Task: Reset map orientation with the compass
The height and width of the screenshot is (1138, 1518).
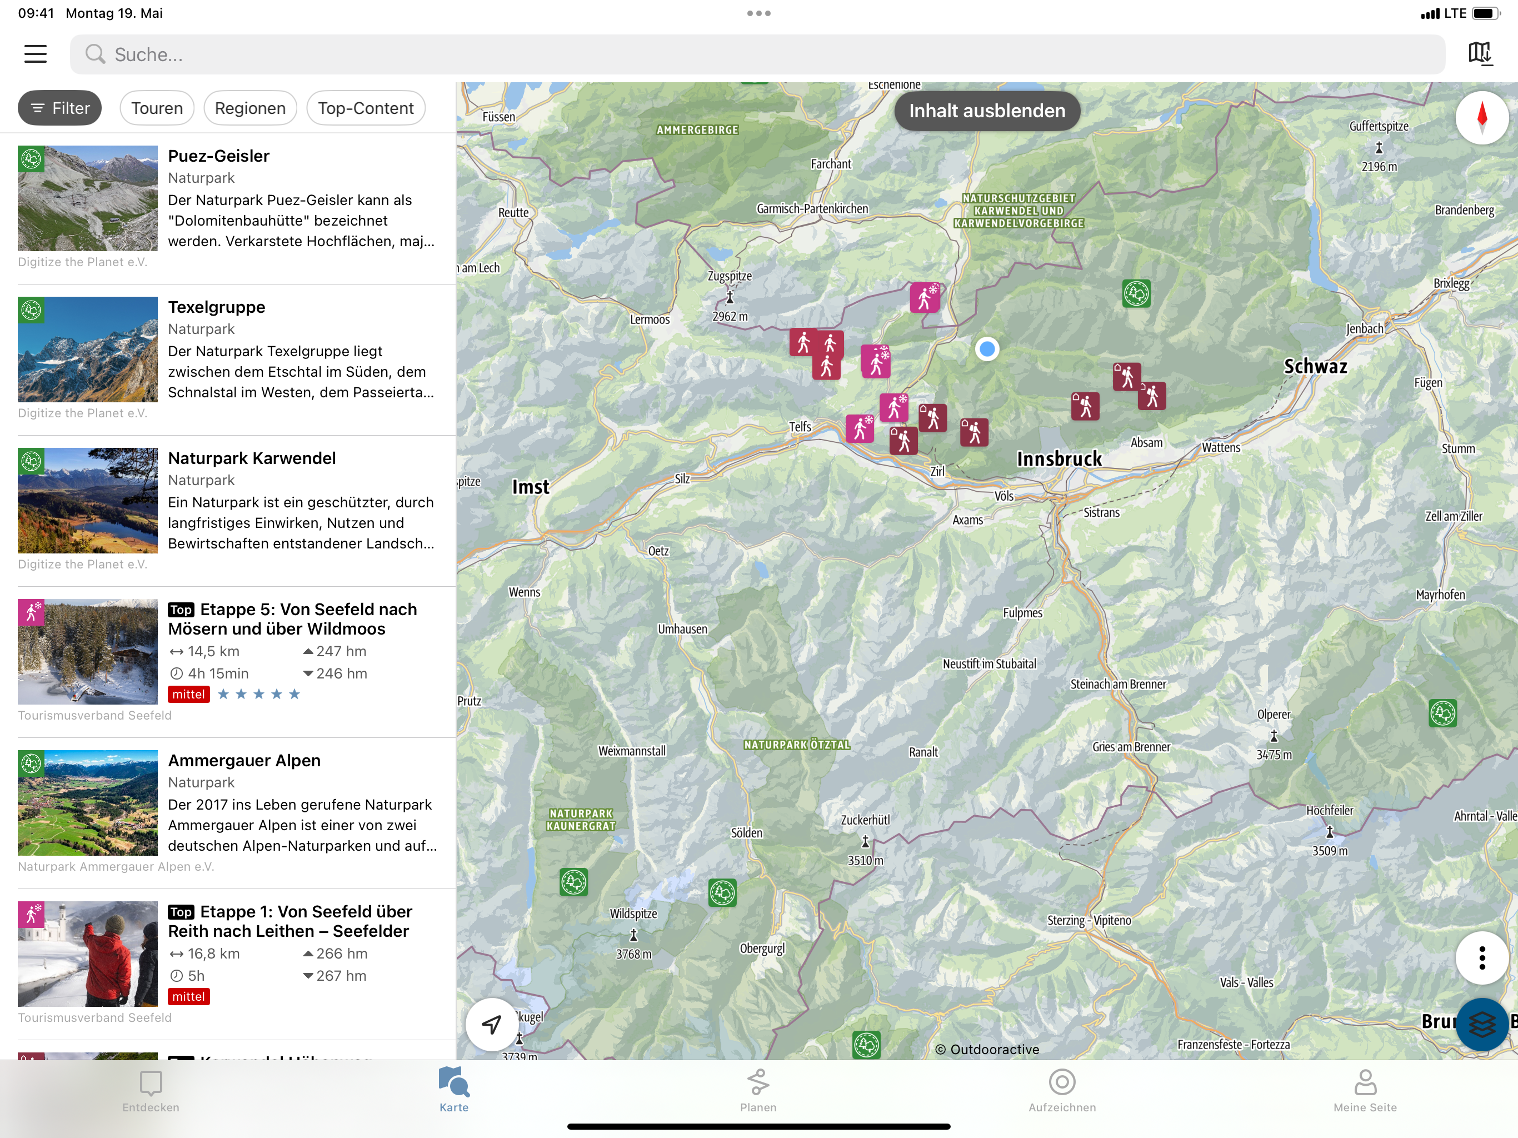Action: click(x=1482, y=117)
